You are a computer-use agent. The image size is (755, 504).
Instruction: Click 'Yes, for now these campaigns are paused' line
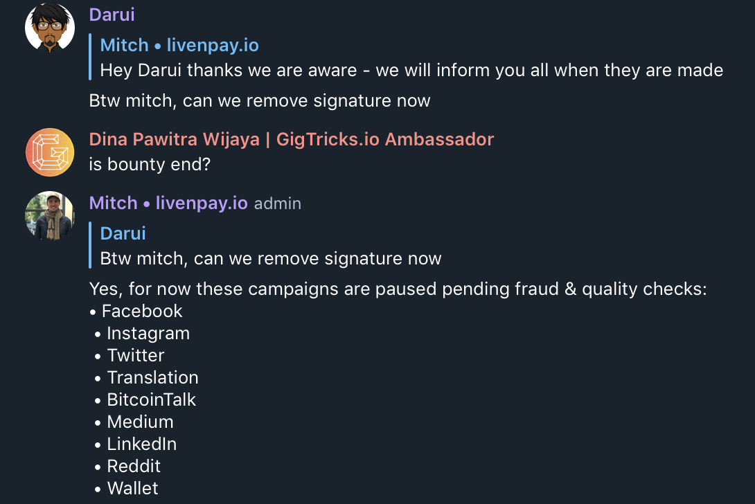(398, 289)
